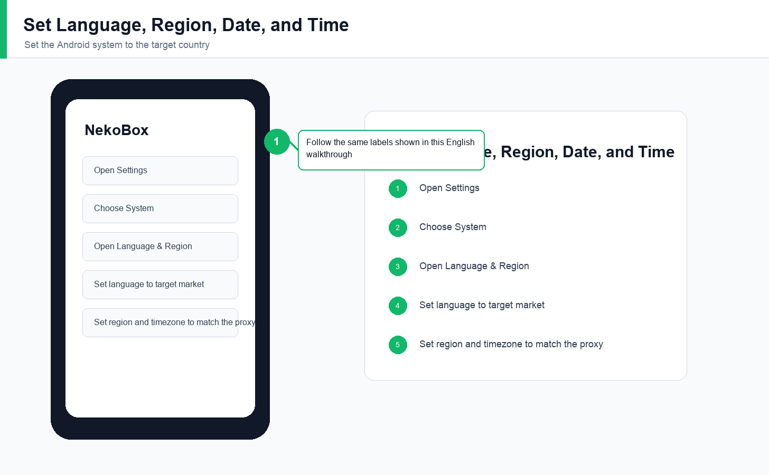The image size is (769, 475).
Task: Select step 1 circle beside Open Settings
Action: 398,188
